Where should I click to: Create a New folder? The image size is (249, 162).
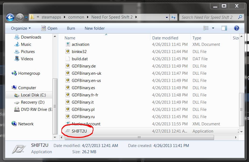(x=95, y=28)
